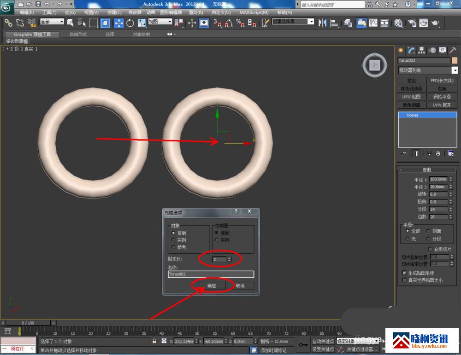Click the 副本数 copies spinner arrows

click(x=229, y=259)
